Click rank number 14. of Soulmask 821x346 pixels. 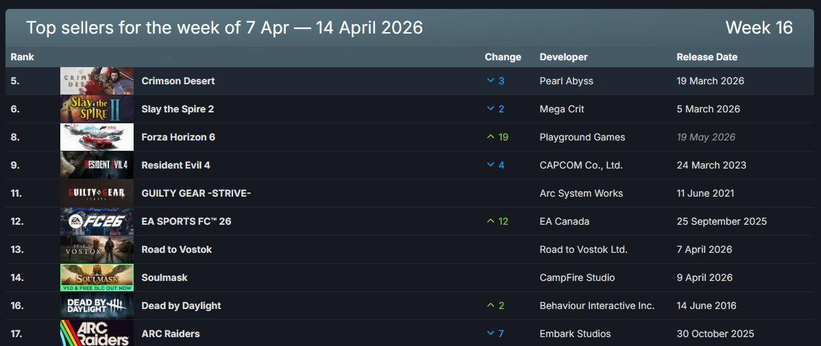pos(16,277)
